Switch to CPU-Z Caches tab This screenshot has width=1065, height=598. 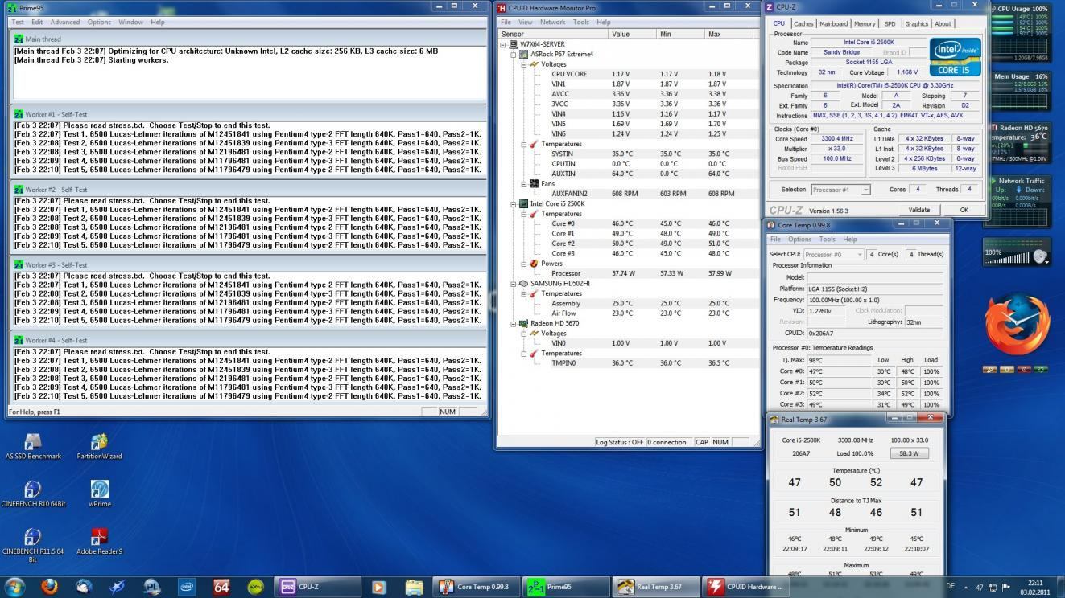click(803, 23)
